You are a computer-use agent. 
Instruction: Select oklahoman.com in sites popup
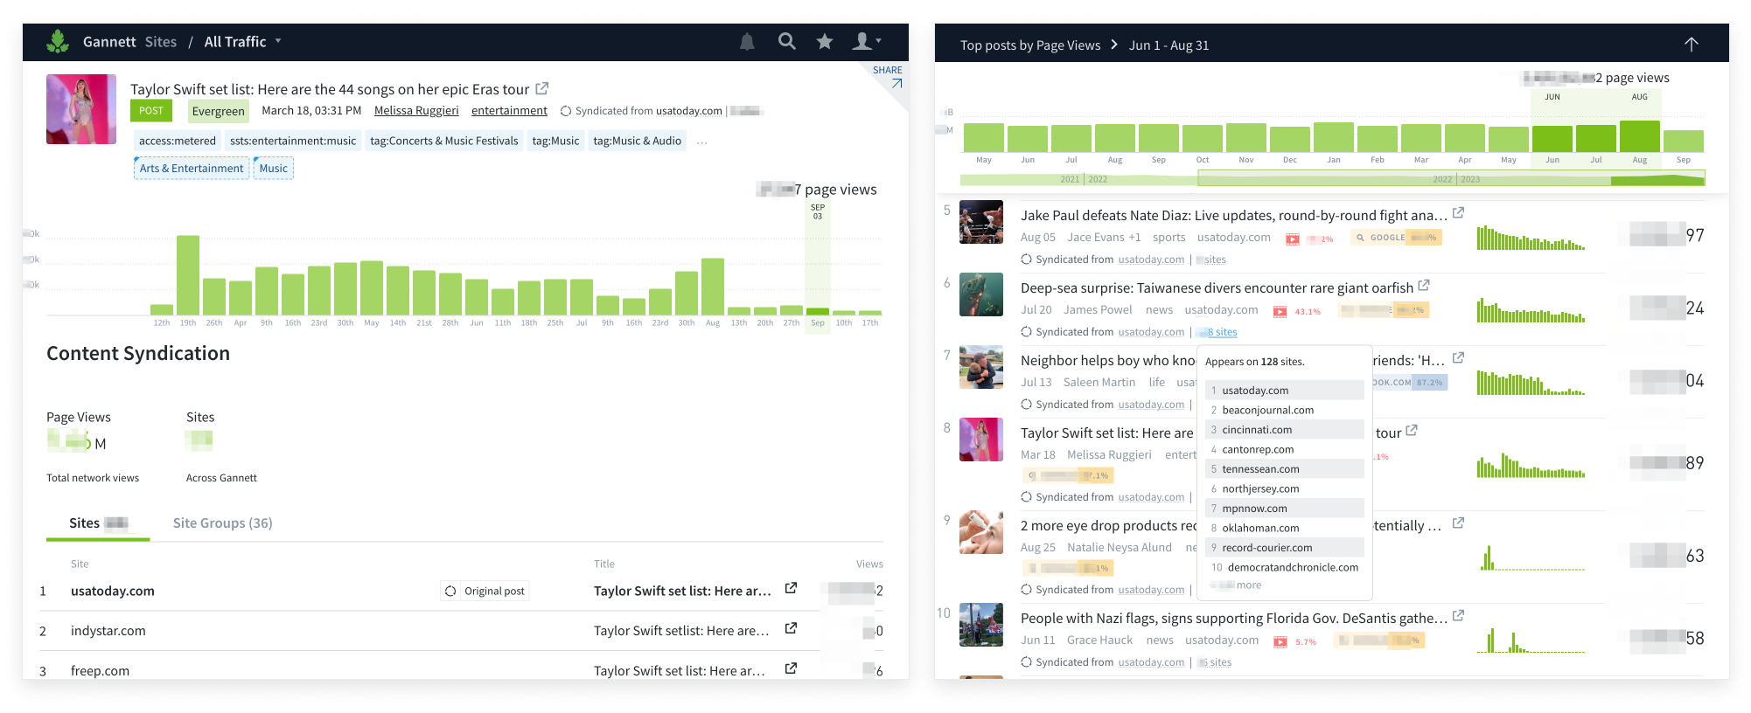click(1285, 528)
